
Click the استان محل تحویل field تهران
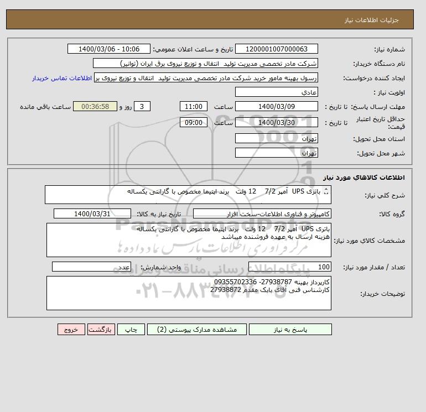click(276, 138)
